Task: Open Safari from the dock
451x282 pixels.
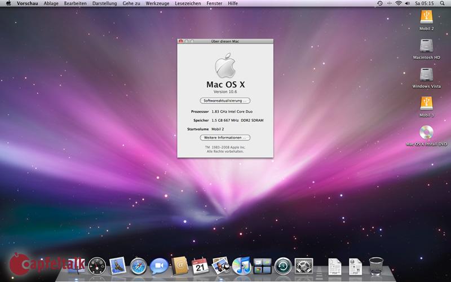Action: pos(138,266)
